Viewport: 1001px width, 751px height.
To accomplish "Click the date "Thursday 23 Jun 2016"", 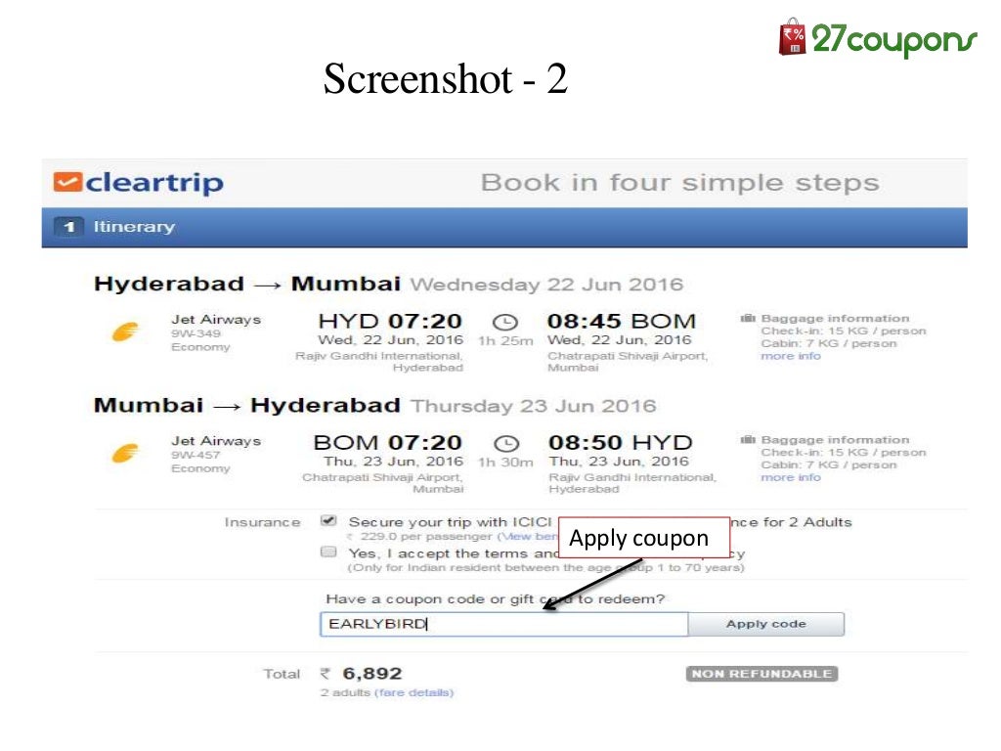I will click(534, 406).
